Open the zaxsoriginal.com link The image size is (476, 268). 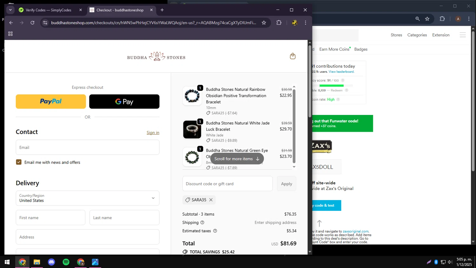click(355, 231)
